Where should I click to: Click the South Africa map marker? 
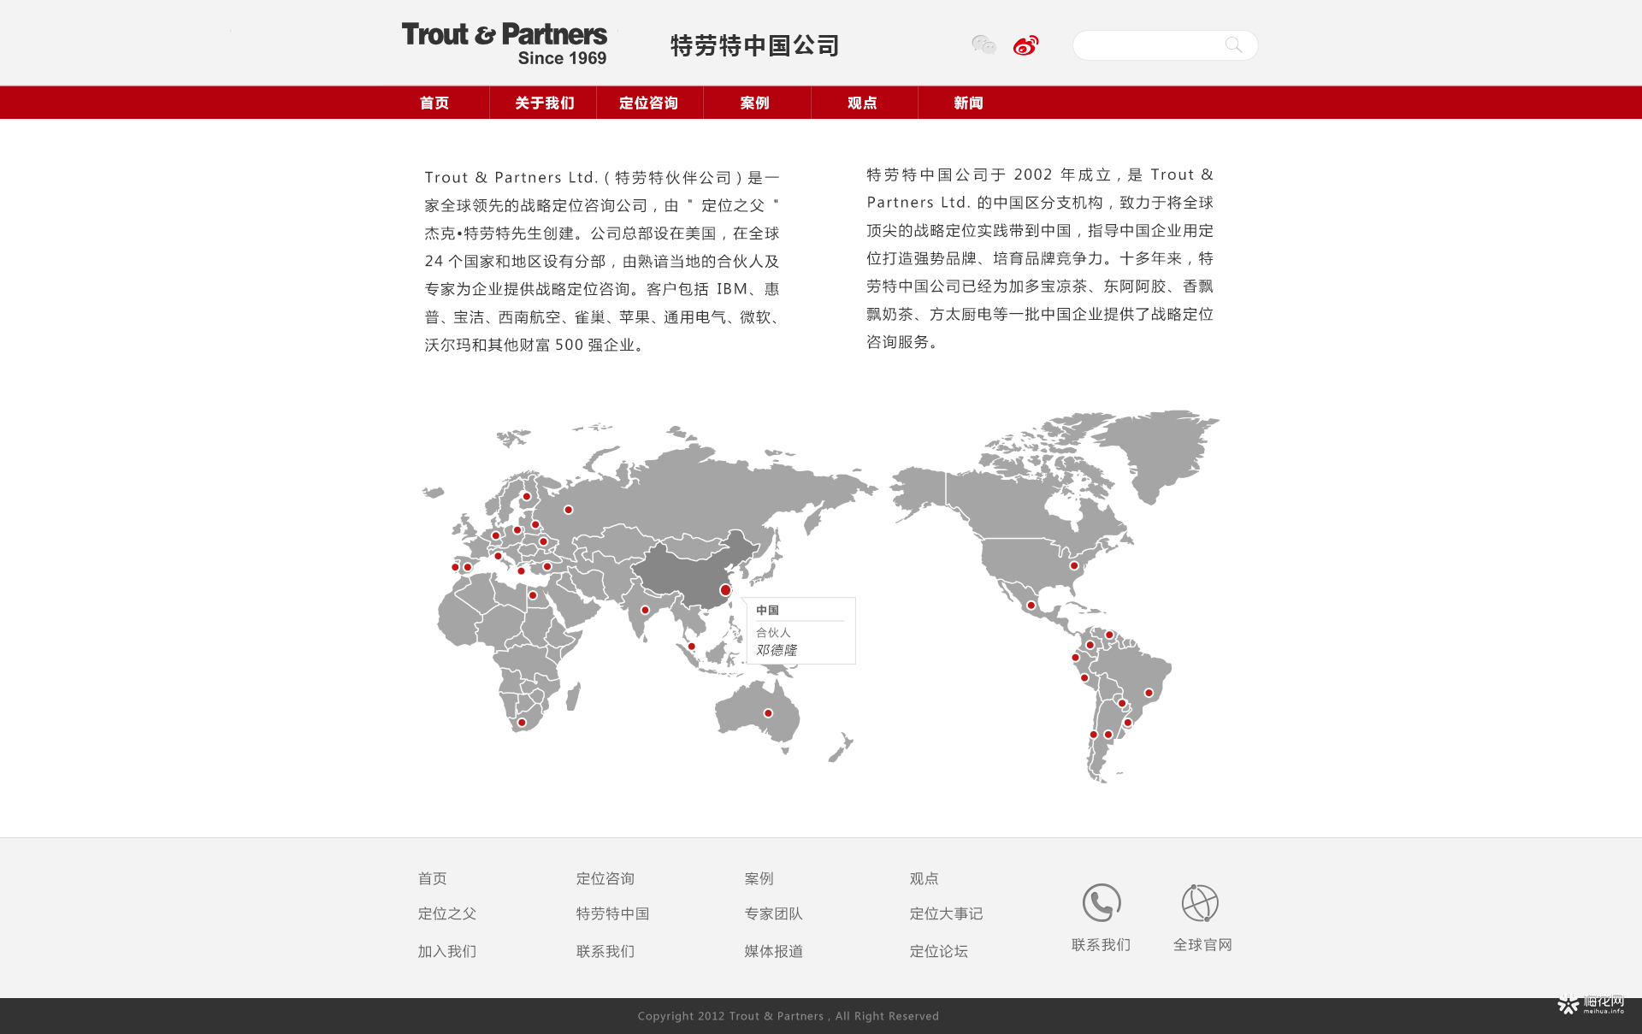pyautogui.click(x=522, y=723)
